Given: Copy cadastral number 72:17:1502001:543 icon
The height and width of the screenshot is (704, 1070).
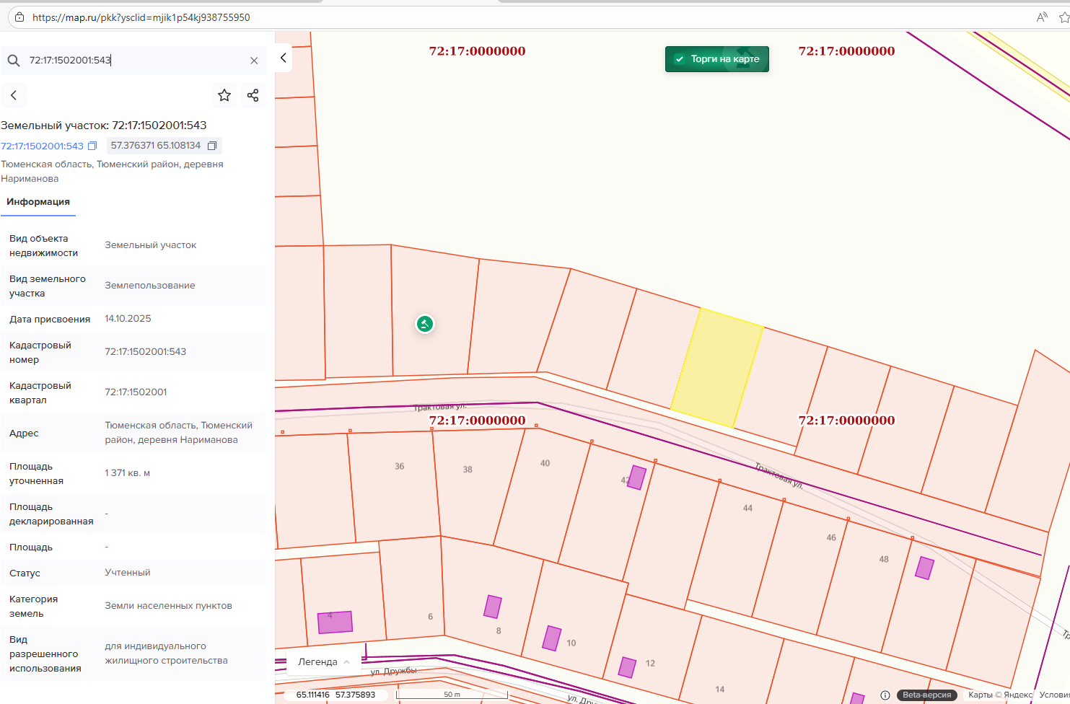Looking at the screenshot, I should click(x=92, y=146).
